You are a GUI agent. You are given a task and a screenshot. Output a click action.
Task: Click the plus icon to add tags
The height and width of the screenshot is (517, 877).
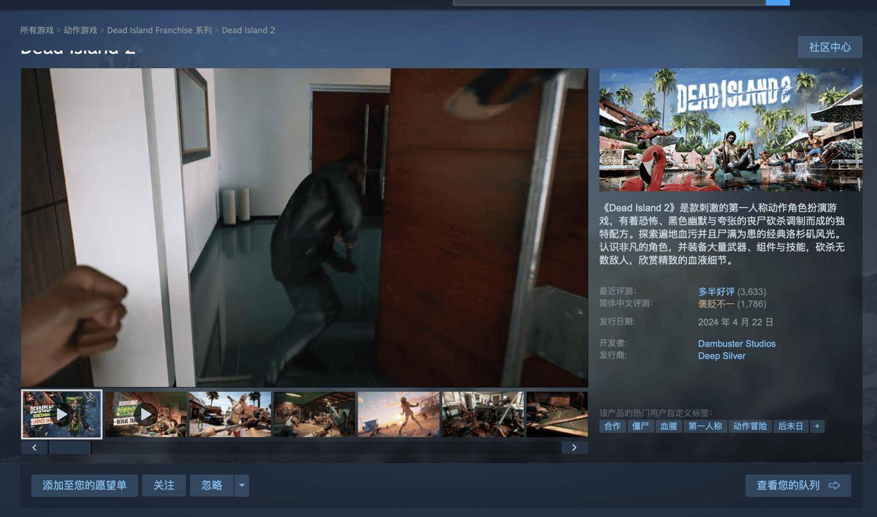[817, 426]
